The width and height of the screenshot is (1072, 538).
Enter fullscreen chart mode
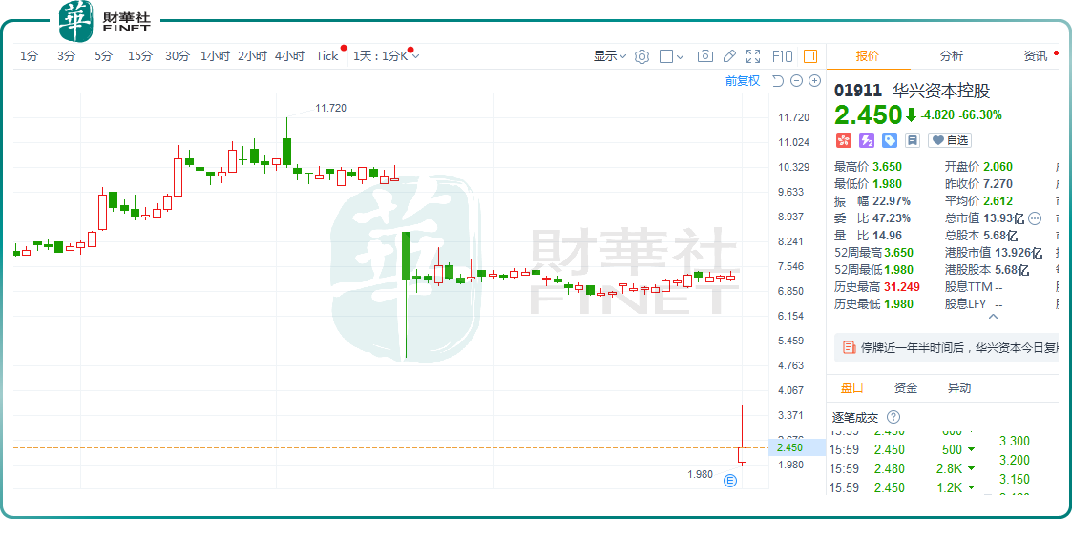click(753, 56)
